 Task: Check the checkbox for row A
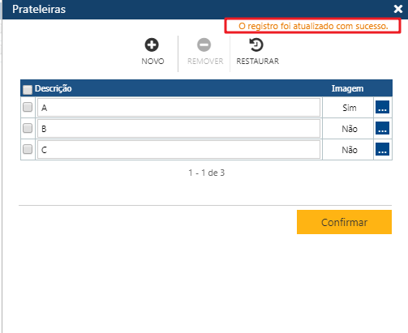28,107
